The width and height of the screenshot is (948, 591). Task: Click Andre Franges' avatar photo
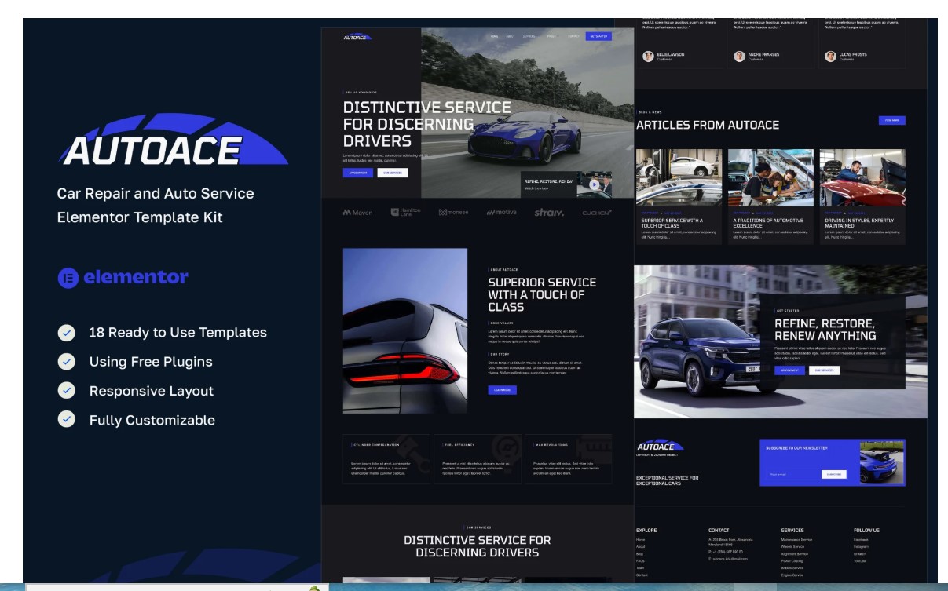click(x=739, y=57)
